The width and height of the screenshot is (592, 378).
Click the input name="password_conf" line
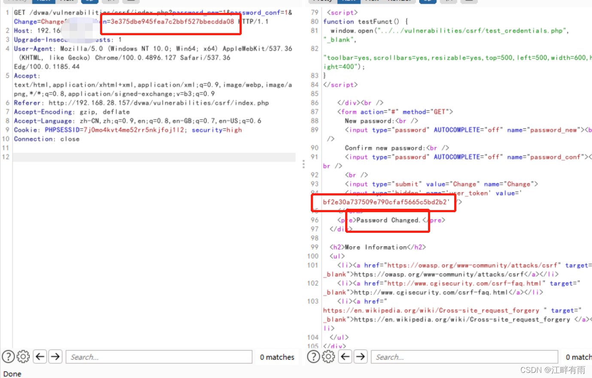click(x=468, y=157)
